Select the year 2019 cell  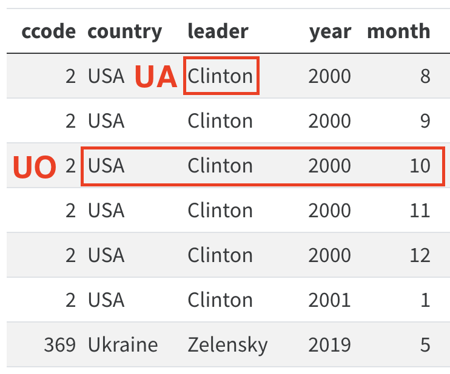click(x=329, y=345)
